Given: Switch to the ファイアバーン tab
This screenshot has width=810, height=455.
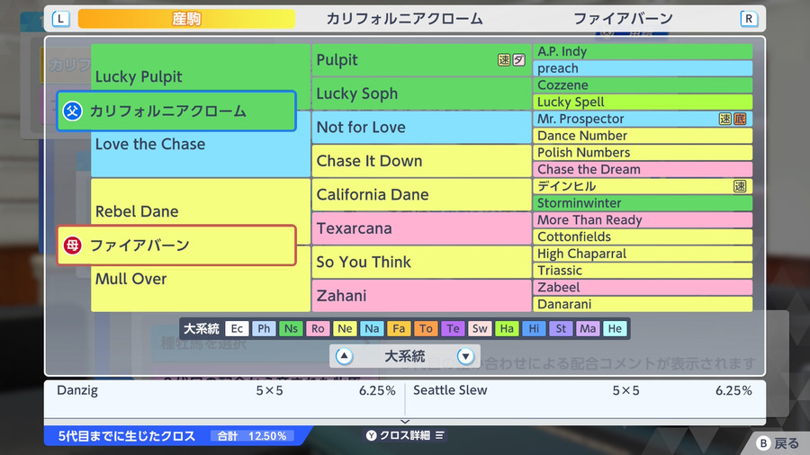Looking at the screenshot, I should pos(623,19).
